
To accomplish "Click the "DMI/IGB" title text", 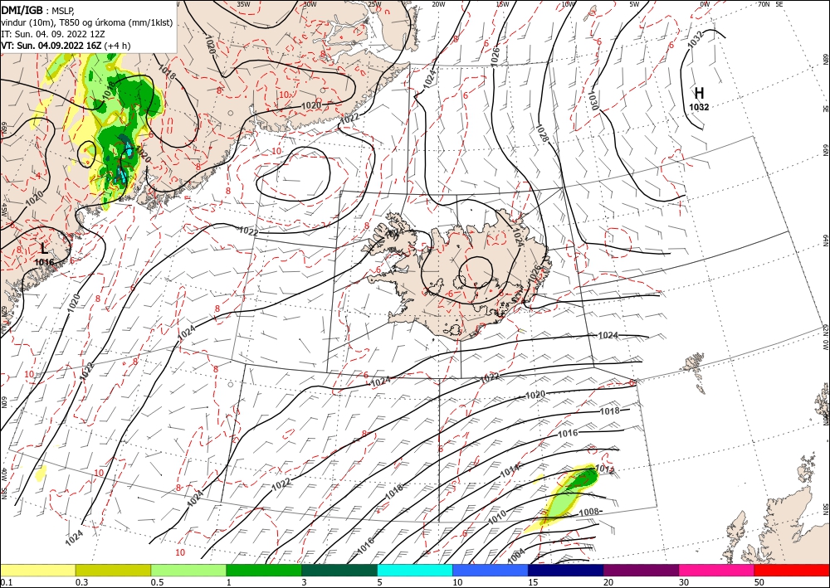I will [x=22, y=9].
